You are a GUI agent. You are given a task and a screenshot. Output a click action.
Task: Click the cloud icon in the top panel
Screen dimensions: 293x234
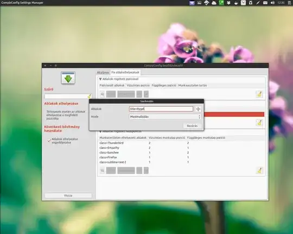click(x=214, y=3)
